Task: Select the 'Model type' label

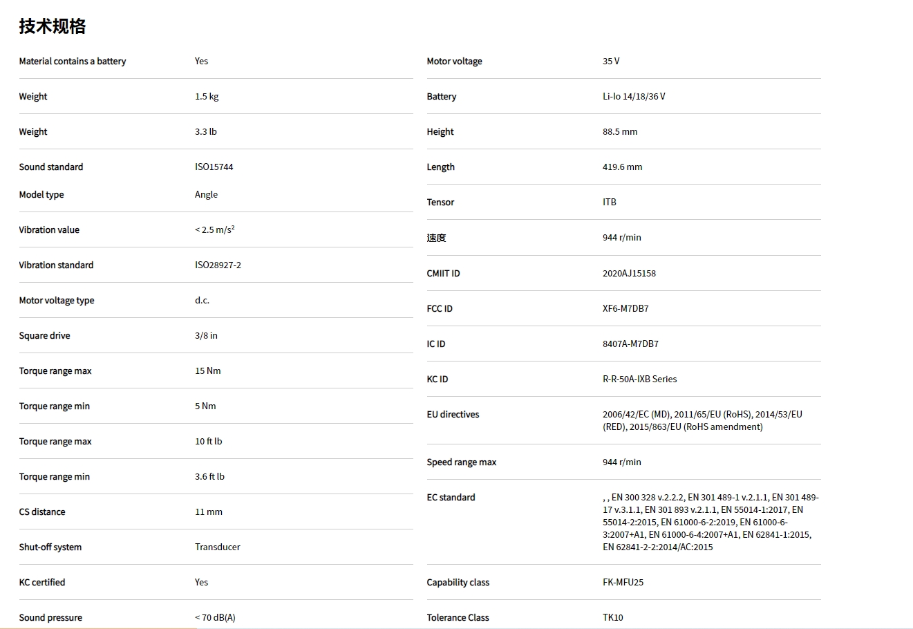Action: click(41, 195)
